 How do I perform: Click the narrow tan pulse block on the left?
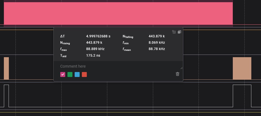pyautogui.click(x=6, y=68)
